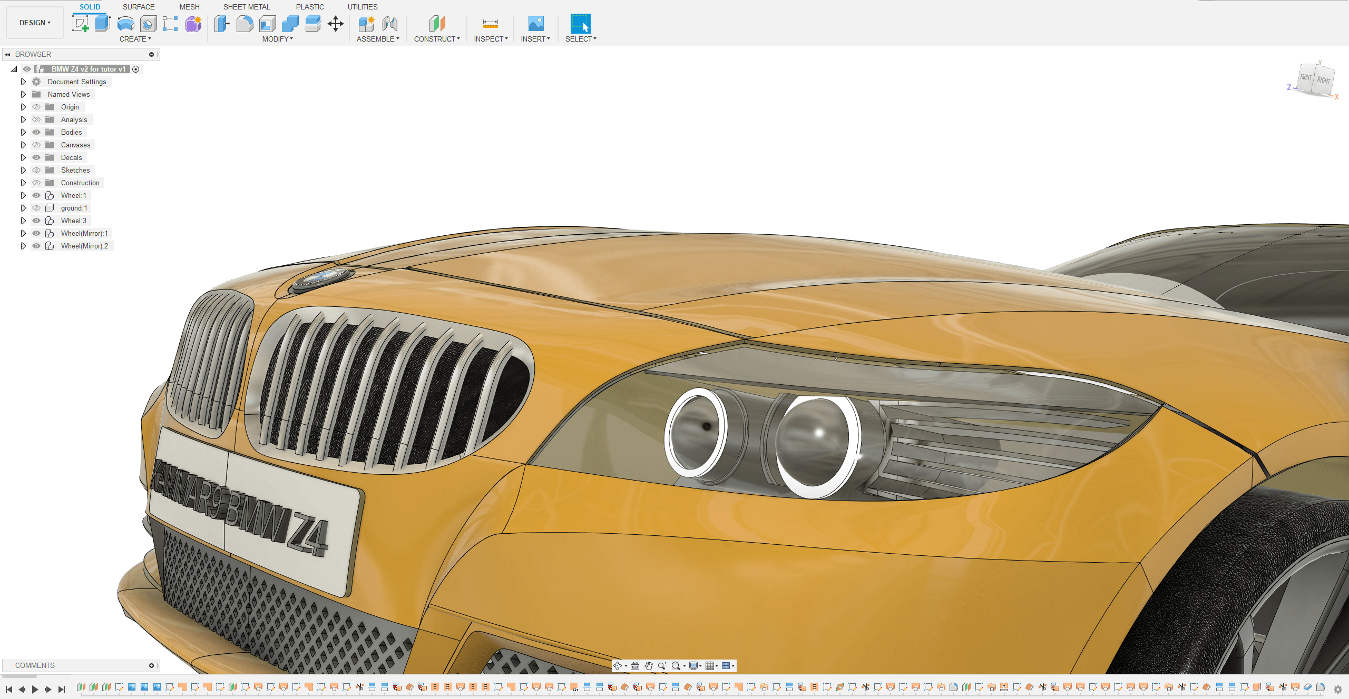Switch to the PLASTIC tab
1349x699 pixels.
310,7
